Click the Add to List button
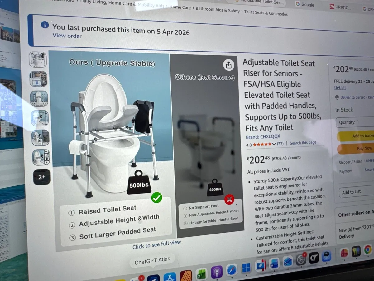374x281 pixels. pos(356,192)
